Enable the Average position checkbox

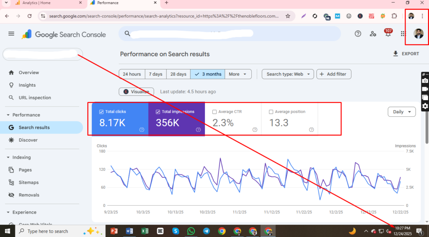click(271, 112)
